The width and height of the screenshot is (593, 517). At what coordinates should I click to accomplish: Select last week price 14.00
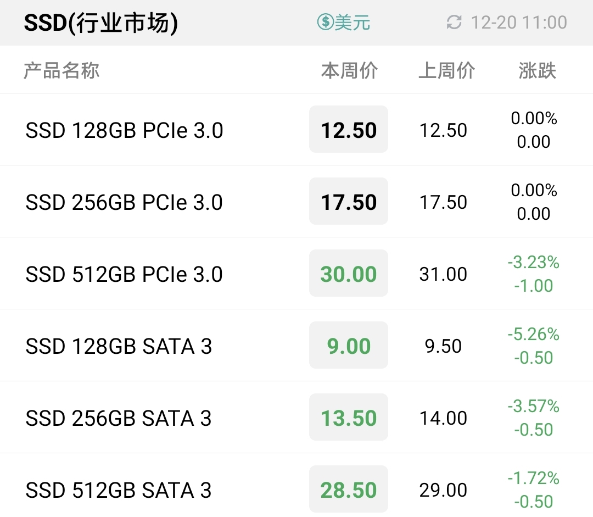point(443,418)
